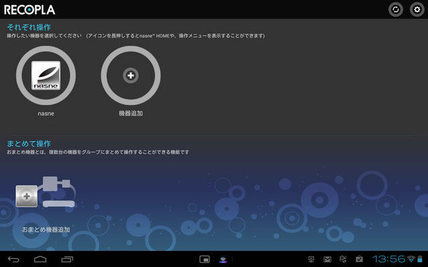
Task: Tap the battery indicator icon
Action: click(x=420, y=259)
